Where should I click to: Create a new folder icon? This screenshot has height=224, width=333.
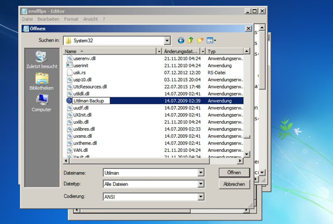click(x=200, y=41)
